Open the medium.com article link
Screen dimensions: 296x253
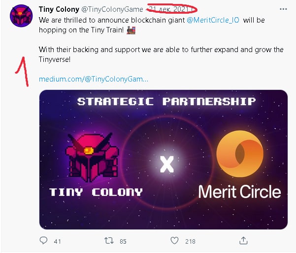(x=94, y=79)
